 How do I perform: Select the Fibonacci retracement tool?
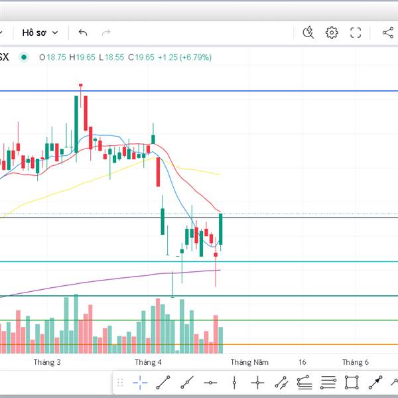(328, 382)
